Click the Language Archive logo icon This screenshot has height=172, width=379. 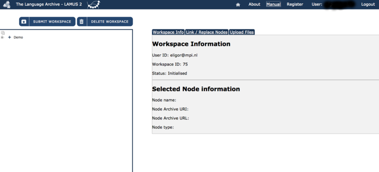click(7, 4)
